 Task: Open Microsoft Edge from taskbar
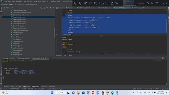coord(112,93)
